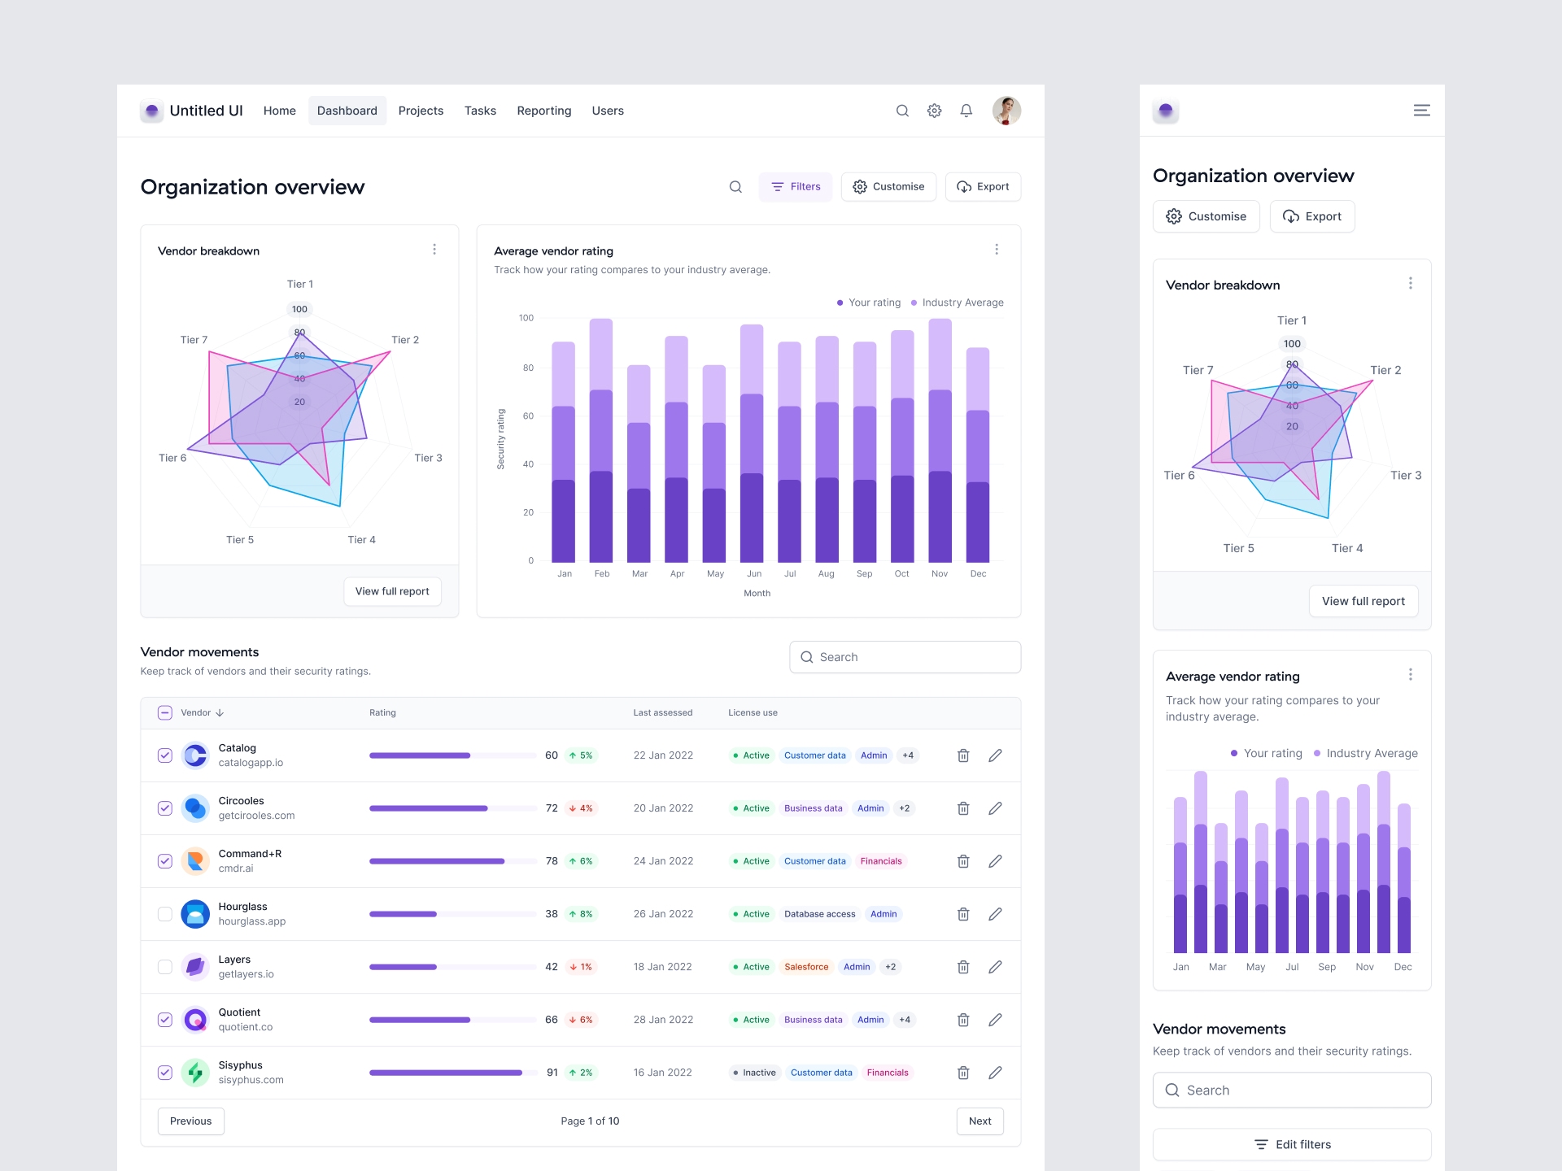
Task: Sort table by Vendor column arrow
Action: pos(220,713)
